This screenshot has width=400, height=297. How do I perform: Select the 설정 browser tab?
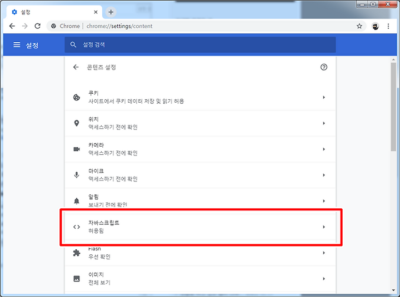pos(54,12)
